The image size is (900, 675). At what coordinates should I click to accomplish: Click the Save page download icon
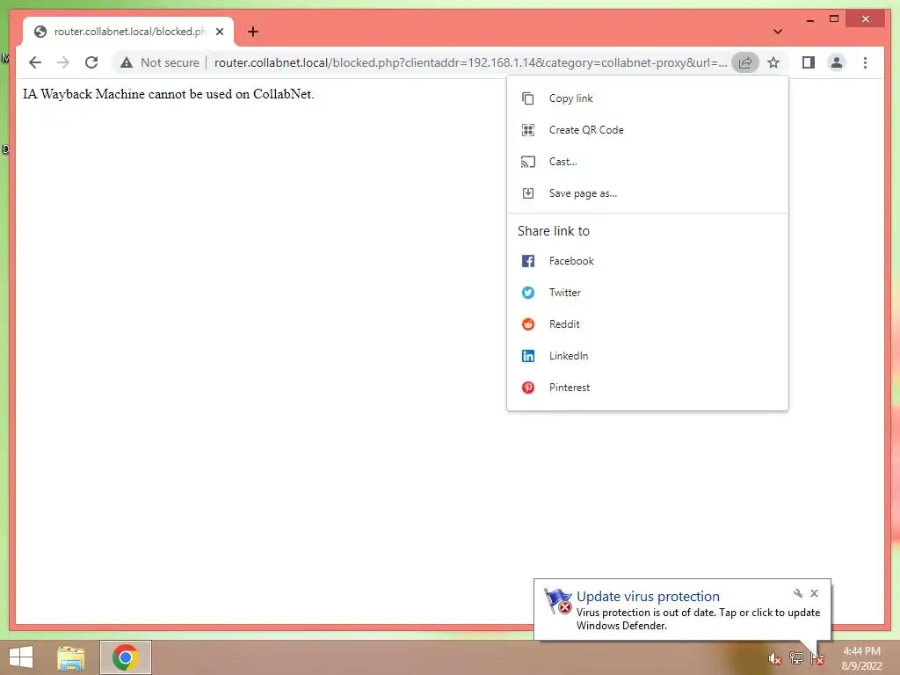pos(528,193)
